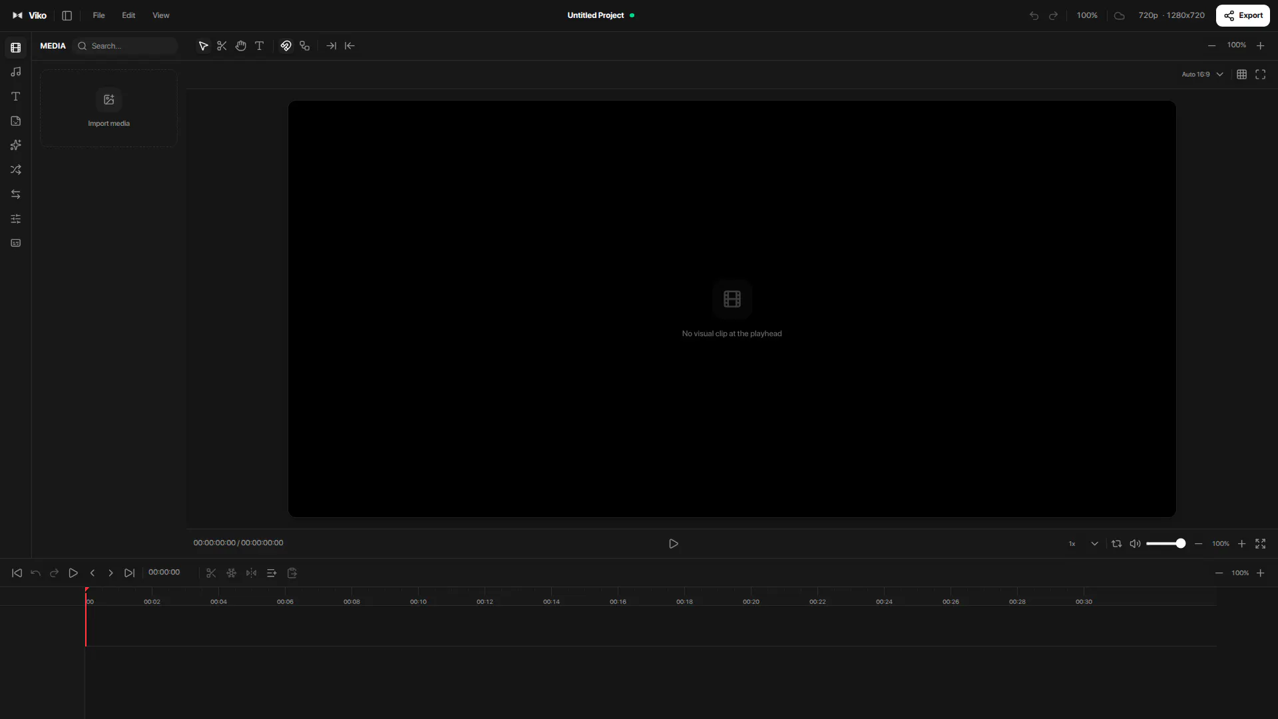This screenshot has height=719, width=1278.
Task: Open the Auto 16:9 aspect ratio dropdown
Action: point(1202,75)
